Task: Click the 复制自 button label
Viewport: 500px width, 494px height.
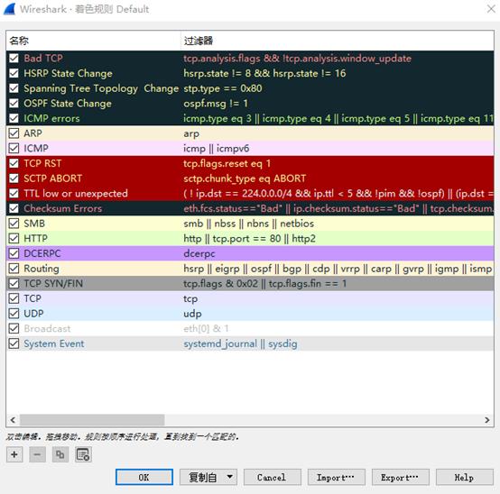Action: point(203,477)
